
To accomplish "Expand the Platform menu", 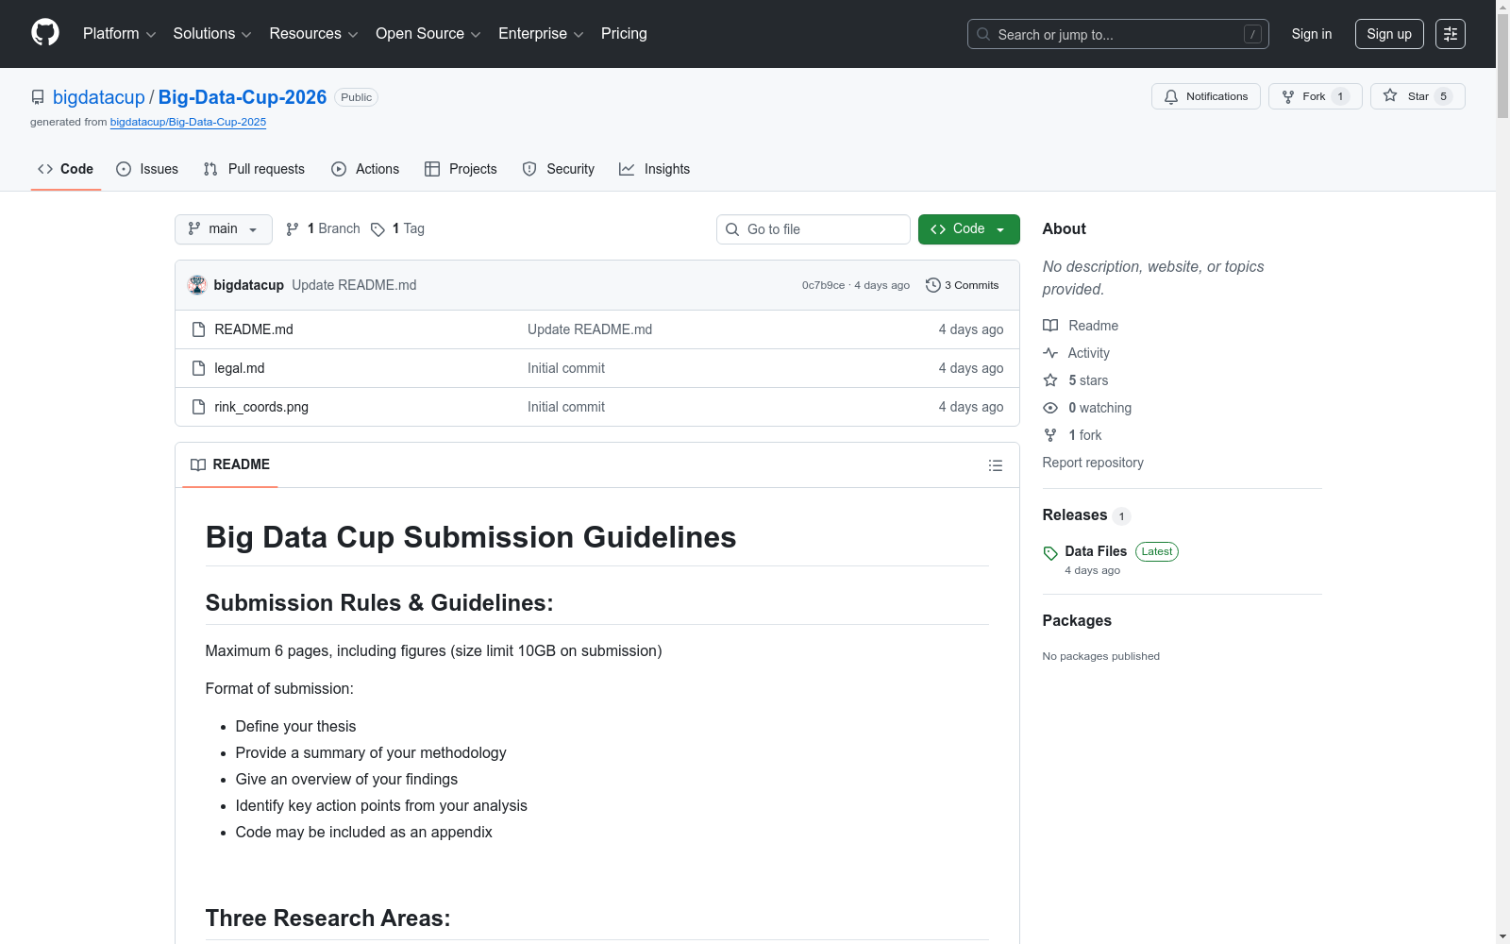I will tap(120, 34).
